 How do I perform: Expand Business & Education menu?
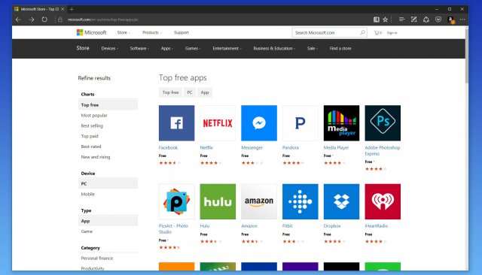274,48
